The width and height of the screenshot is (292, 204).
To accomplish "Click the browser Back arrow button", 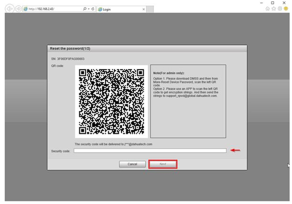I will point(9,9).
